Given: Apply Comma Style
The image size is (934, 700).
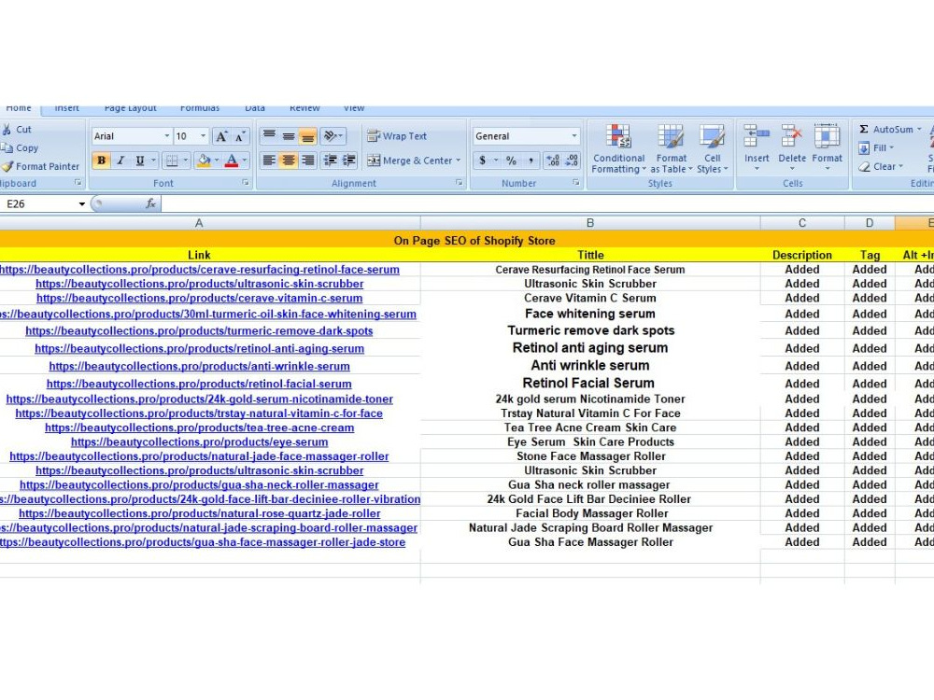Looking at the screenshot, I should [531, 161].
